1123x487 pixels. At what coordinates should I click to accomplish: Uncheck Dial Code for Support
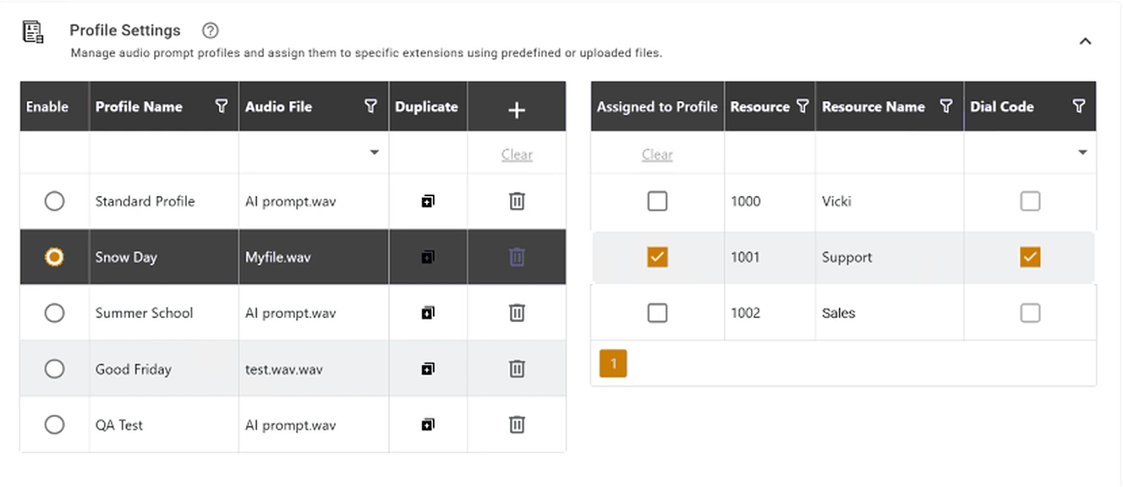click(x=1030, y=257)
